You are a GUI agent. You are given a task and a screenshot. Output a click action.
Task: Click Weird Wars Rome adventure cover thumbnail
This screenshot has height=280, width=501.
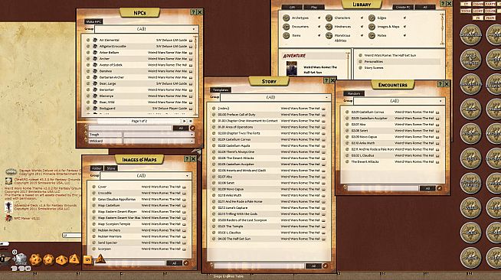point(291,68)
